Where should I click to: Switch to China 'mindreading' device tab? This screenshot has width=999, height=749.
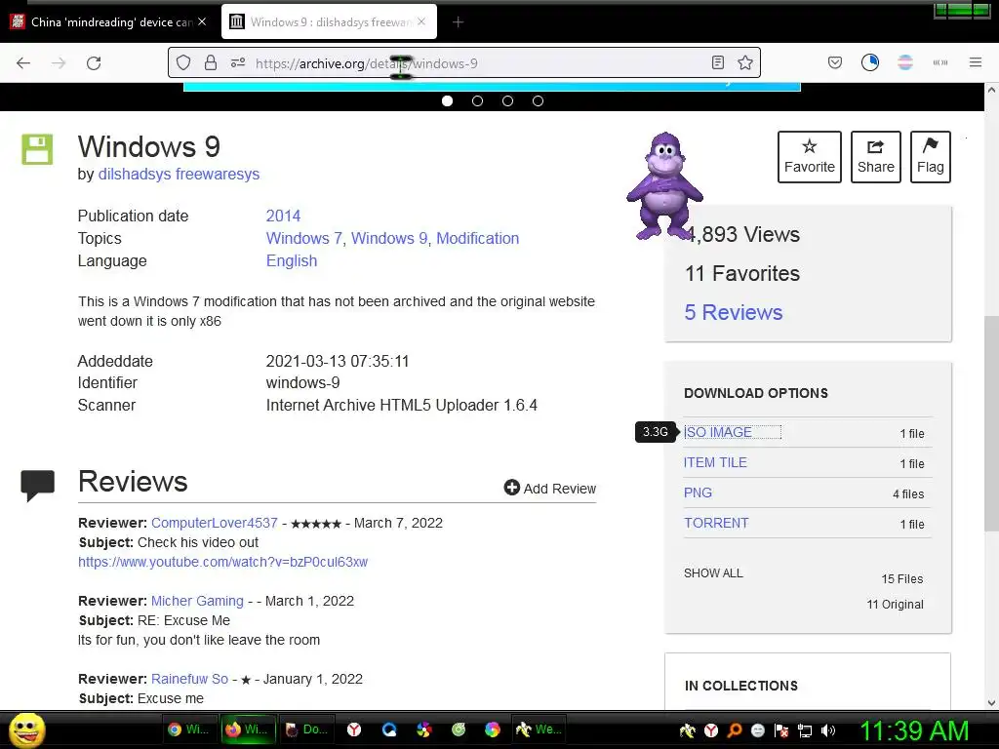click(x=109, y=22)
